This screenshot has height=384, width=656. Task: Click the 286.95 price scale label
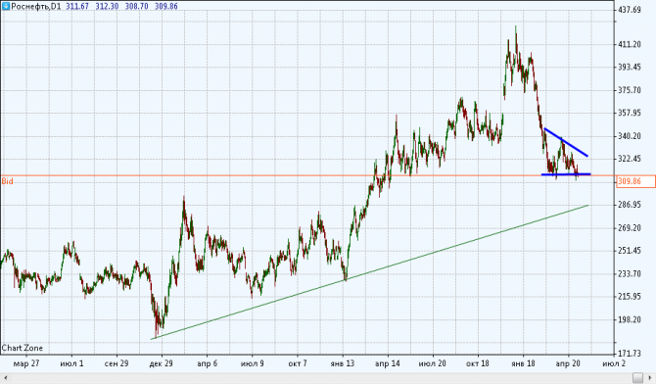[630, 205]
